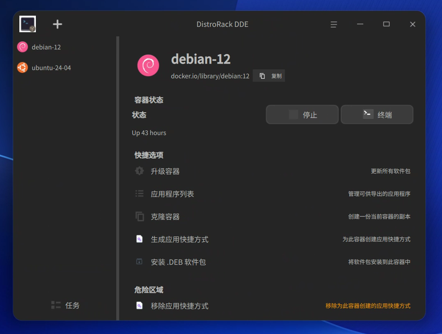This screenshot has height=334, width=442.
Task: Choose 安装 .DEB 软件包 option
Action: (178, 262)
